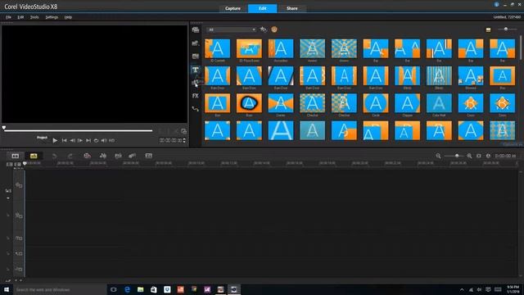The image size is (524, 295).
Task: Open the Path library
Action: [196, 109]
